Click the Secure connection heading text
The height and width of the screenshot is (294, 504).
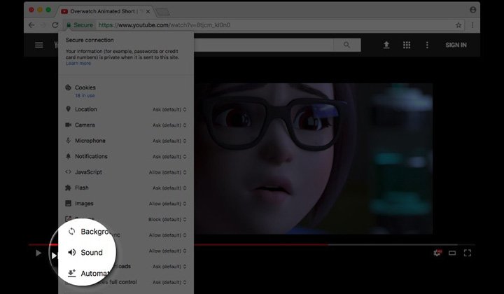[x=90, y=40]
